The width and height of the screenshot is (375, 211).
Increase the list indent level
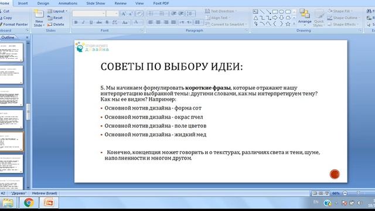click(x=181, y=13)
